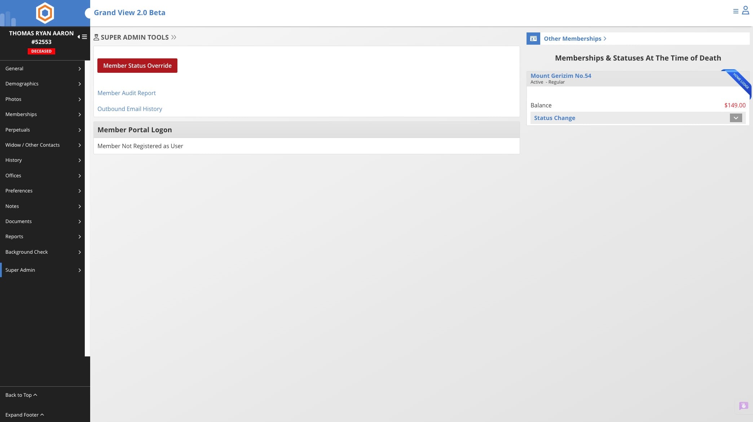Open the Other Memberships link
This screenshot has width=753, height=422.
(x=575, y=39)
